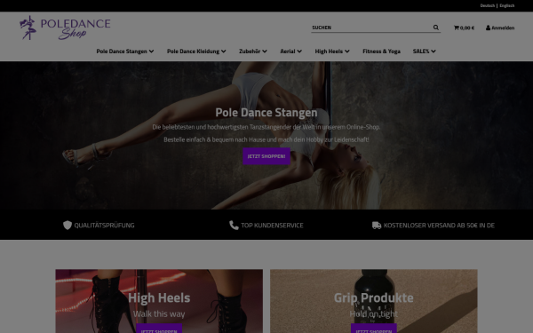
Task: Open the Fitness & Yoga menu item
Action: 381,52
